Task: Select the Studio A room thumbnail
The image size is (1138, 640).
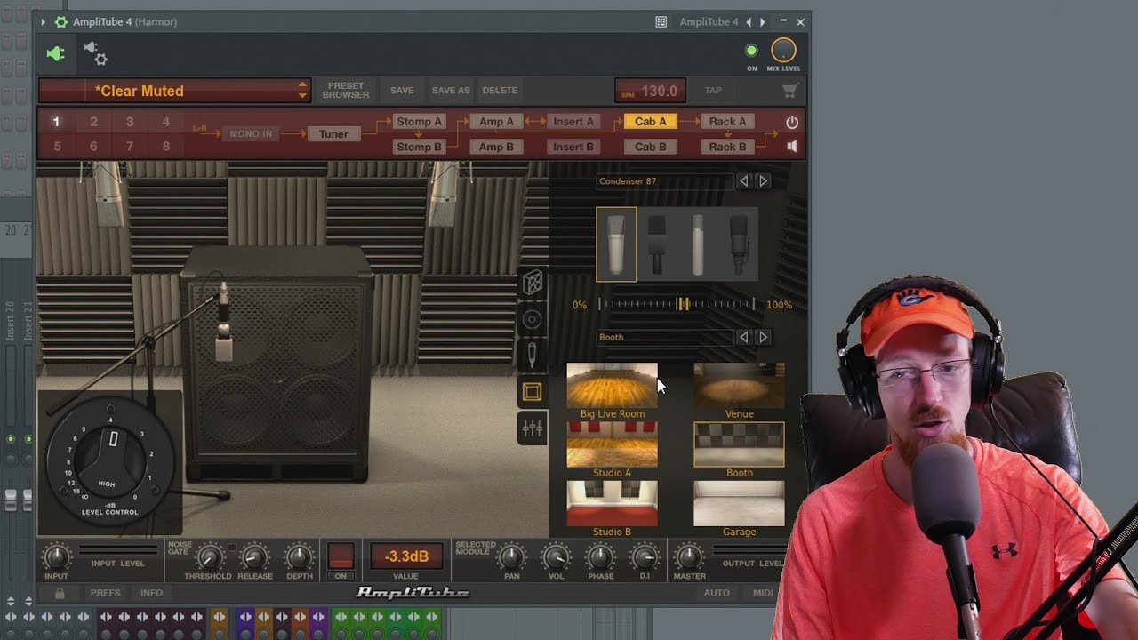Action: point(613,444)
